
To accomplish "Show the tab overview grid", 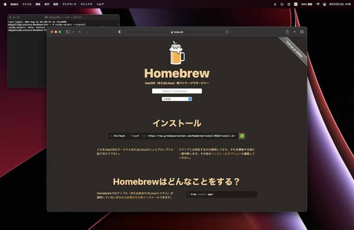I will point(302,32).
